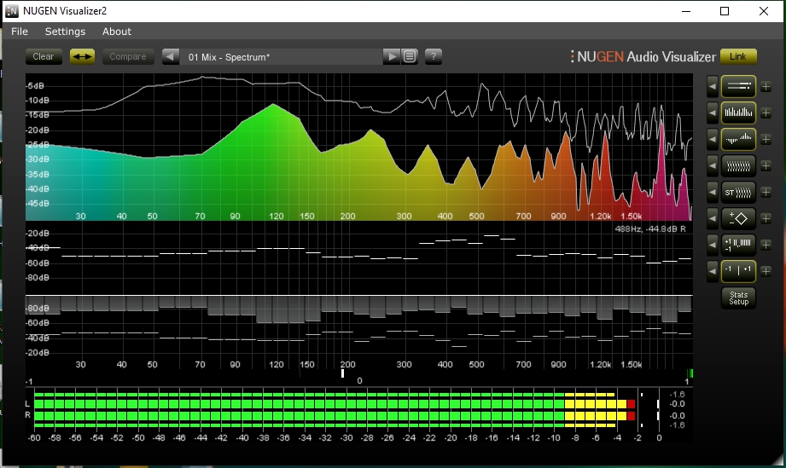Screen dimensions: 786x468
Task: Select the plus/minus diamond vectorscope view icon
Action: [738, 218]
